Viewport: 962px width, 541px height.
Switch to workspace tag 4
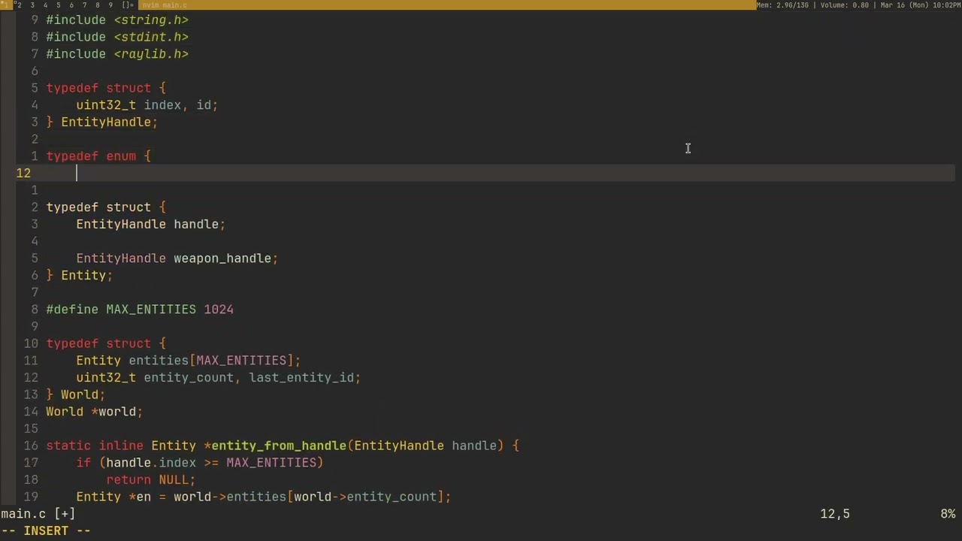pyautogui.click(x=45, y=5)
